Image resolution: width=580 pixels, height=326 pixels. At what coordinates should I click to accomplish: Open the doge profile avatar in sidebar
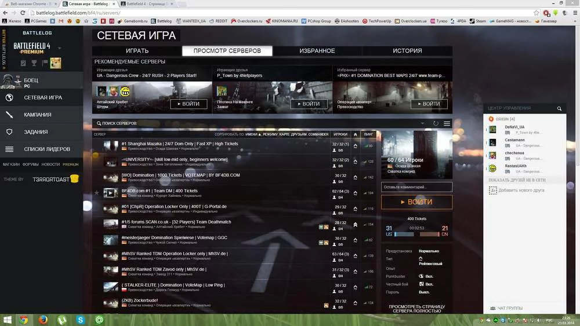56,63
